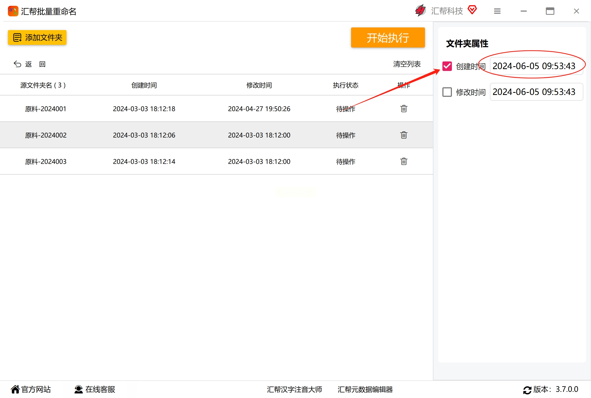
Task: Click the version refresh icon
Action: pos(527,390)
